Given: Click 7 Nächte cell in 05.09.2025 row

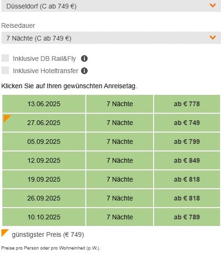Looking at the screenshot, I should point(120,142).
